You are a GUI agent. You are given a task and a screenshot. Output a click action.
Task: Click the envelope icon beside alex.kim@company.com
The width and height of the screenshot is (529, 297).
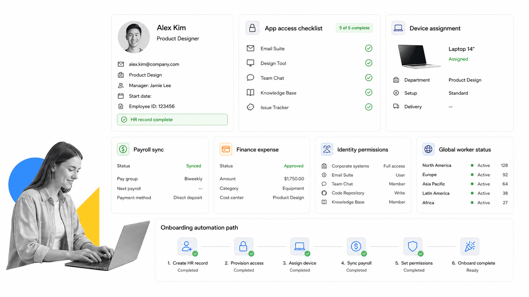coord(121,64)
